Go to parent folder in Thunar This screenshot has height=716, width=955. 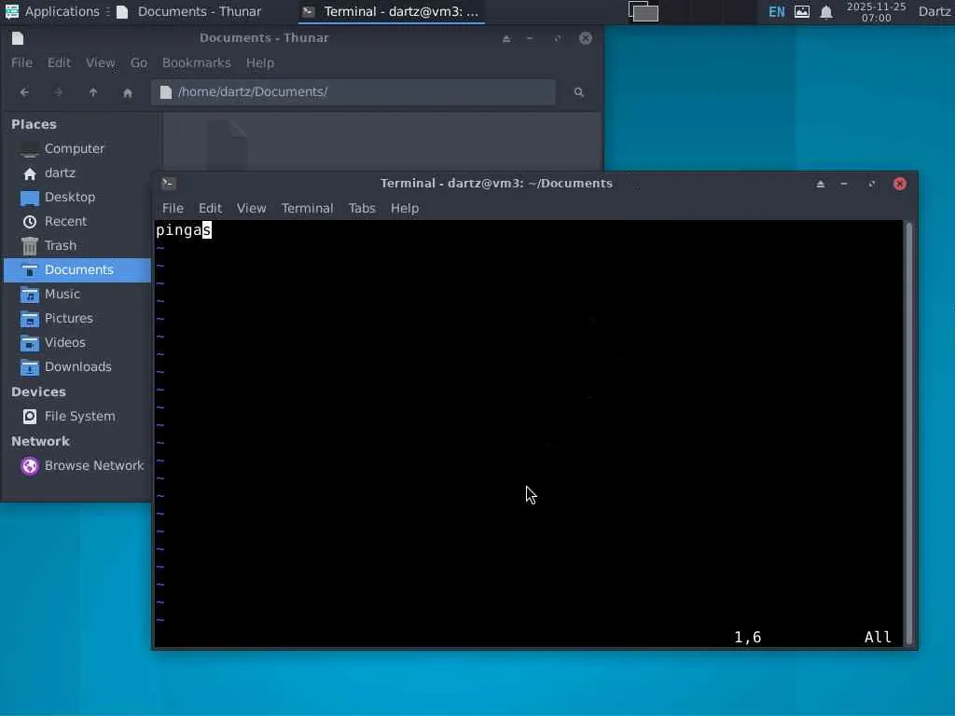coord(93,92)
